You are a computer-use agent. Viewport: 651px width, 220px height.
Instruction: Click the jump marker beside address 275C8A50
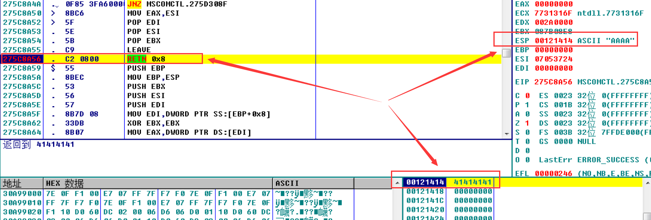53,13
